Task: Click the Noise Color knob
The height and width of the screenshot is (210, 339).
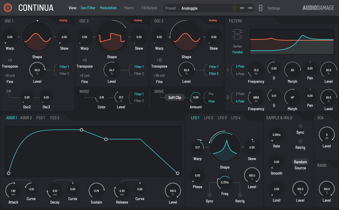Action: (x=102, y=98)
